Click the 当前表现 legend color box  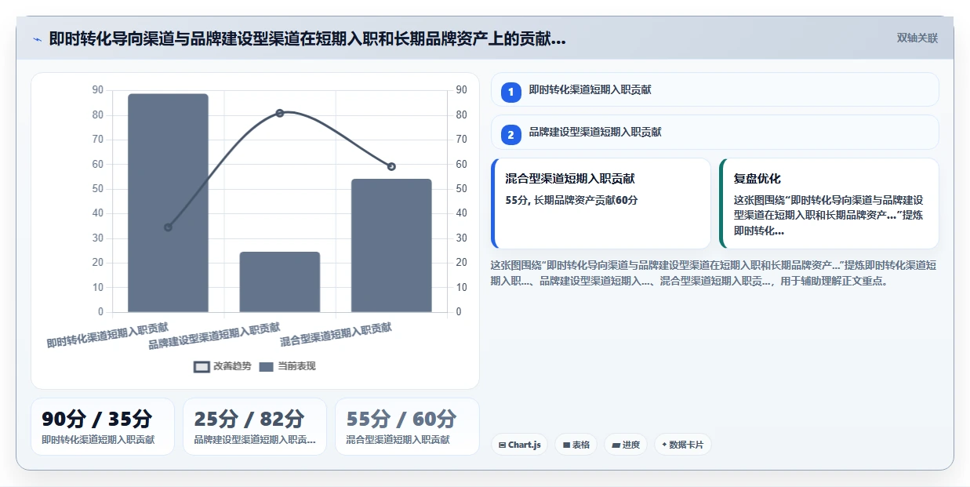pyautogui.click(x=267, y=366)
